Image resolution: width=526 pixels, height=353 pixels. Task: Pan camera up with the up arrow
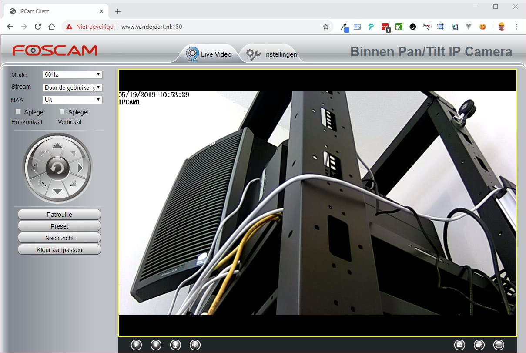[57, 145]
